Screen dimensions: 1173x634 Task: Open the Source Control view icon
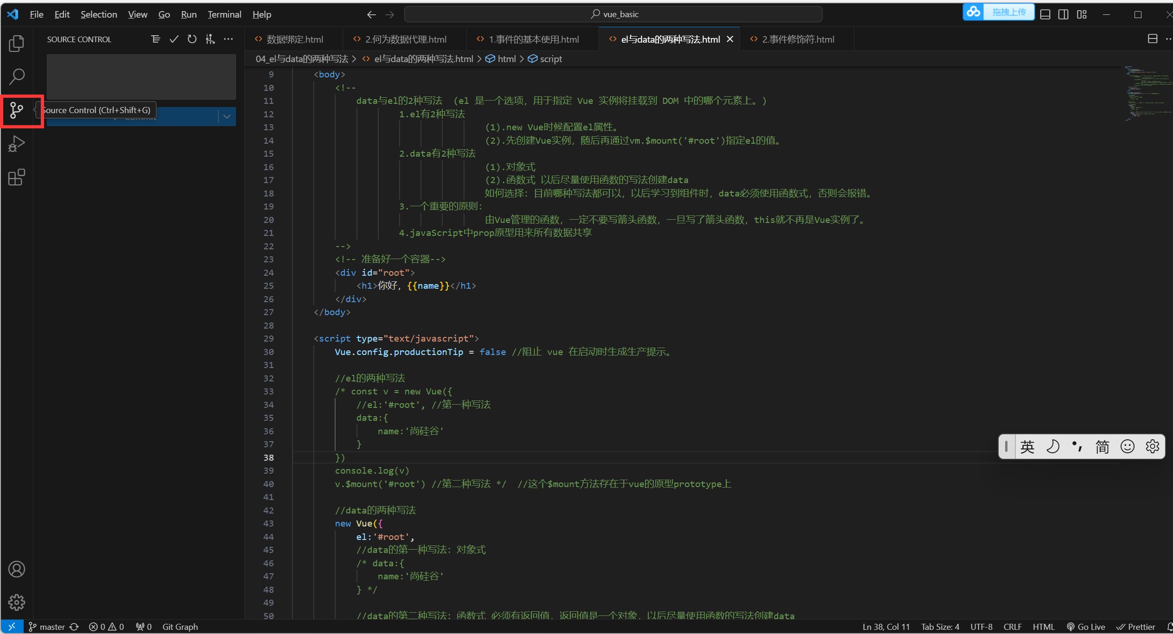pyautogui.click(x=17, y=110)
